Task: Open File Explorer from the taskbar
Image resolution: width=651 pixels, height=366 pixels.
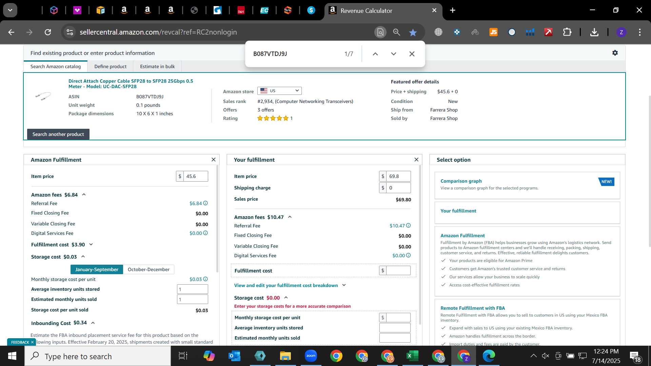Action: click(285, 356)
